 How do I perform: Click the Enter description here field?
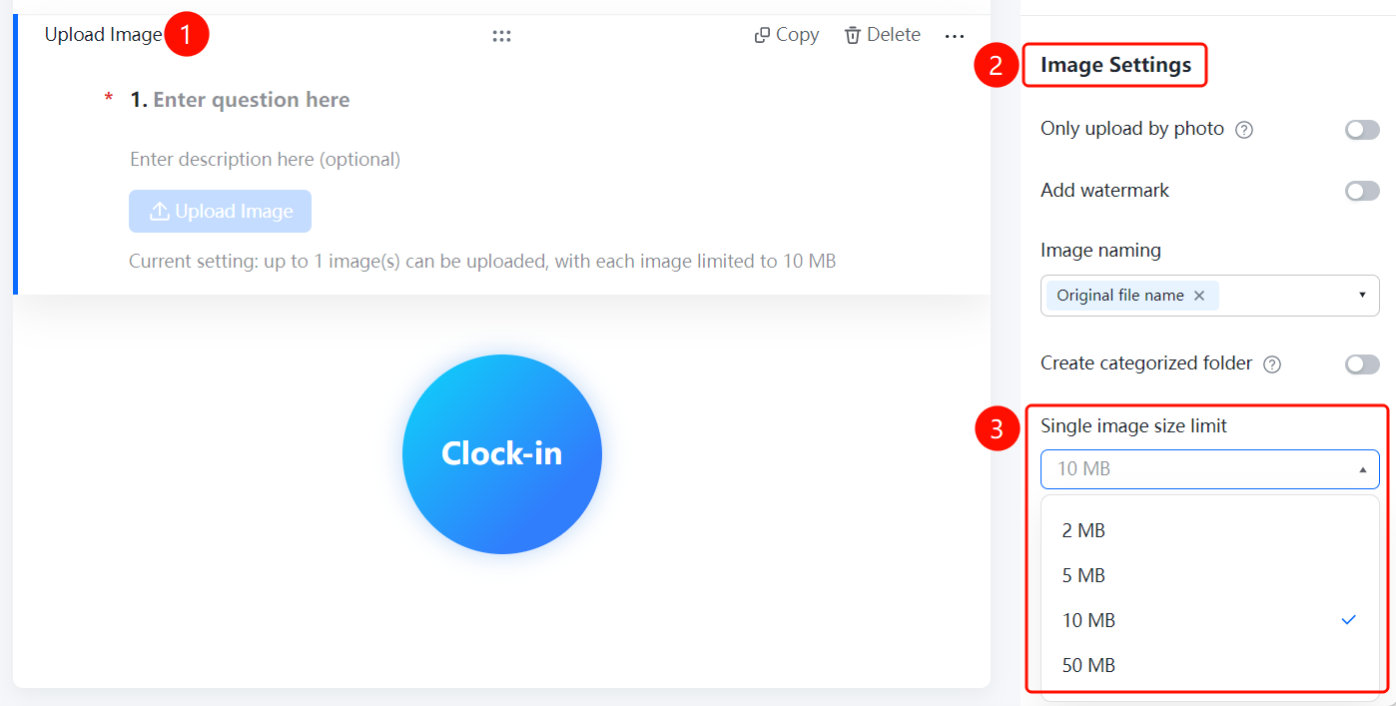tap(265, 160)
